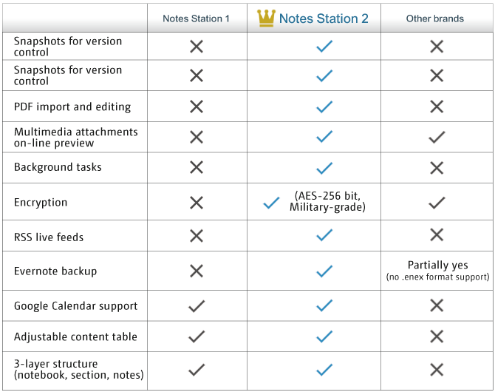Select the Notes Station 2 column header
This screenshot has height=392, width=495.
point(324,18)
